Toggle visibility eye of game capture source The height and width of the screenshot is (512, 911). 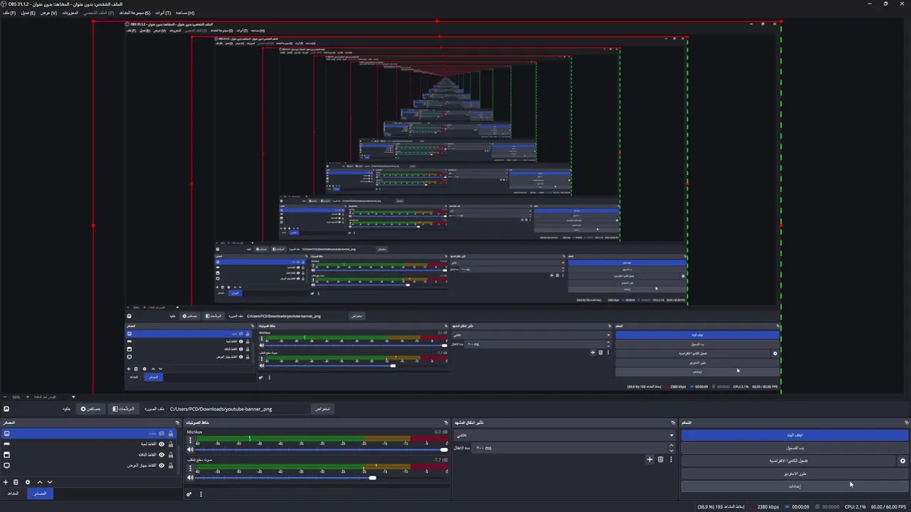[162, 444]
